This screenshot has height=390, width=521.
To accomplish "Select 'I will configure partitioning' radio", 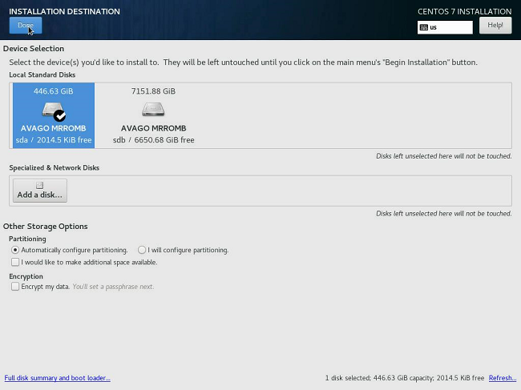I will [x=142, y=250].
